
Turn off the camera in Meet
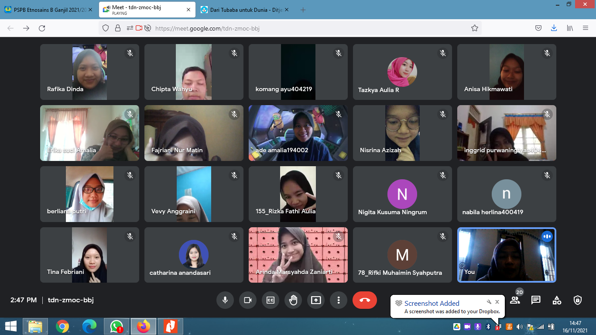pyautogui.click(x=248, y=300)
